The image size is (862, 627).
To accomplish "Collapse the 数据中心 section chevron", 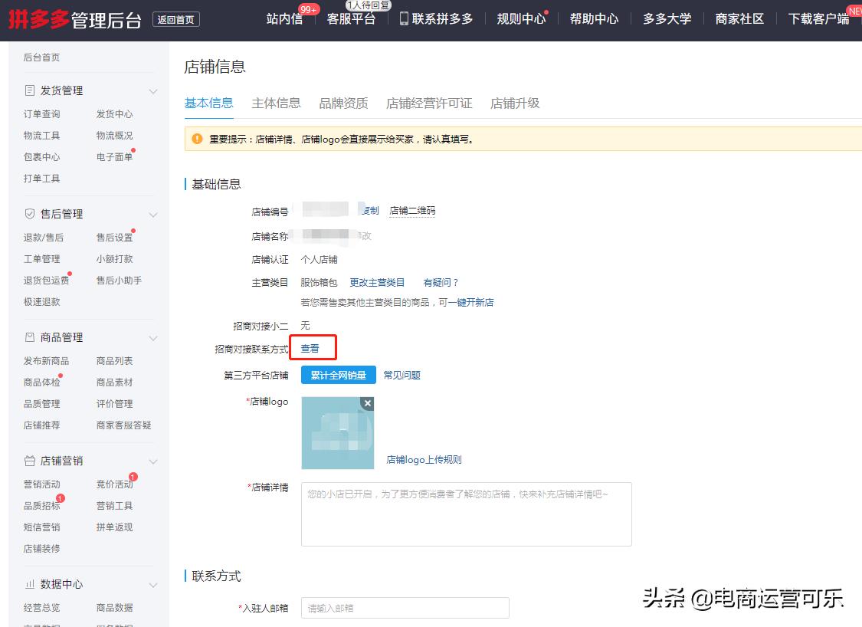I will coord(152,584).
